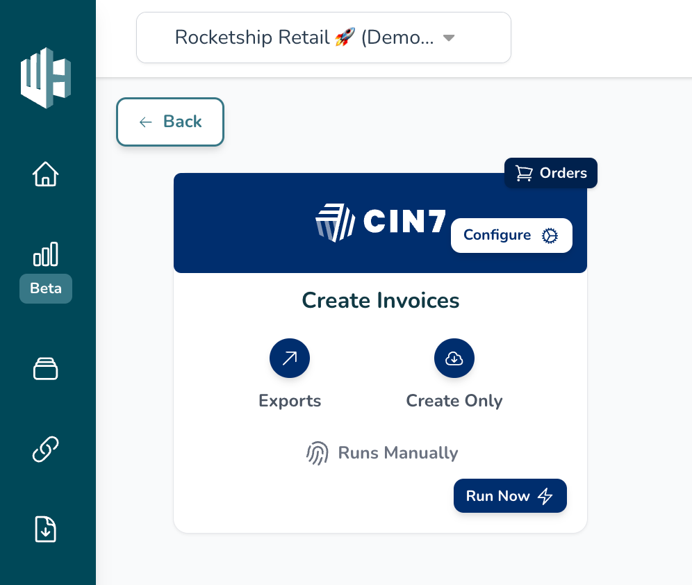Click the fingerprint Runs Manually icon

tap(318, 453)
